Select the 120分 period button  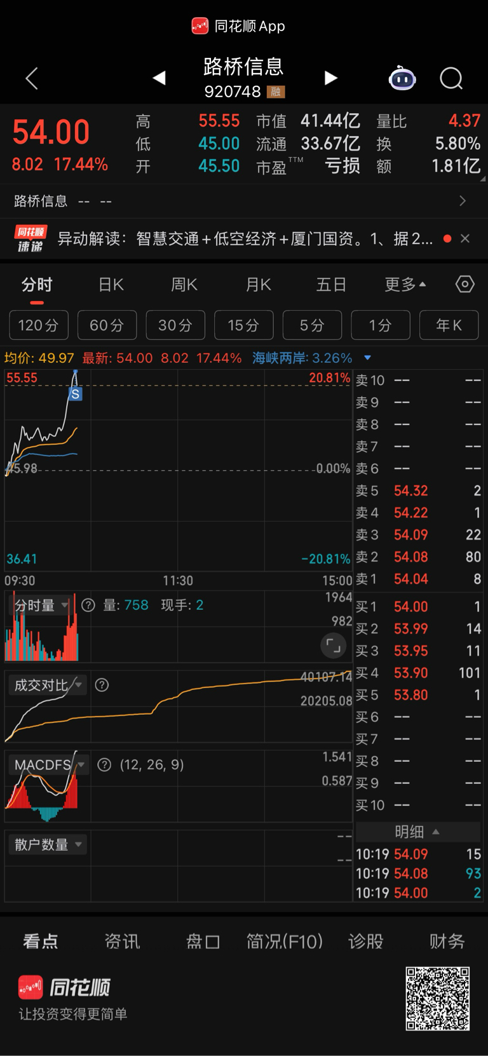38,325
